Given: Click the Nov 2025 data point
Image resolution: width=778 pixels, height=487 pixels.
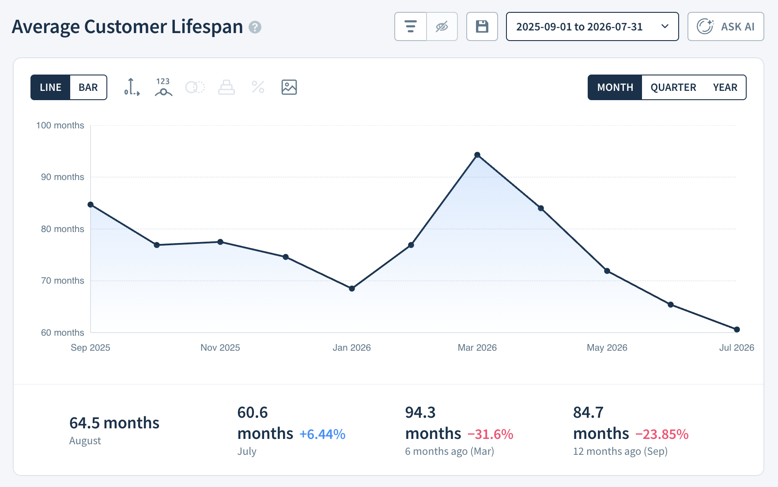Looking at the screenshot, I should 220,242.
